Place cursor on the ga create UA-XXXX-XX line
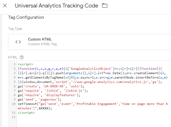 click(x=51, y=86)
